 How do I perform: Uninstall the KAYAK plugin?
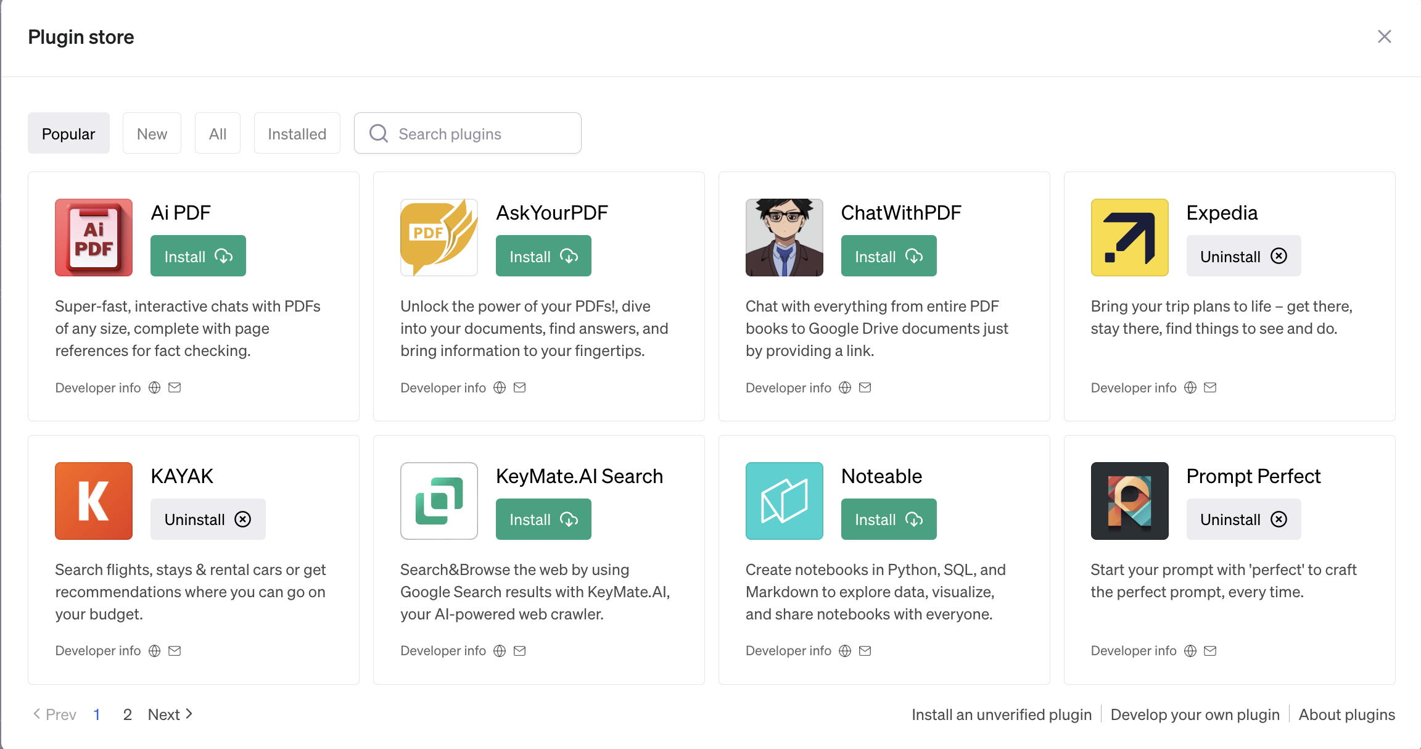(x=208, y=519)
